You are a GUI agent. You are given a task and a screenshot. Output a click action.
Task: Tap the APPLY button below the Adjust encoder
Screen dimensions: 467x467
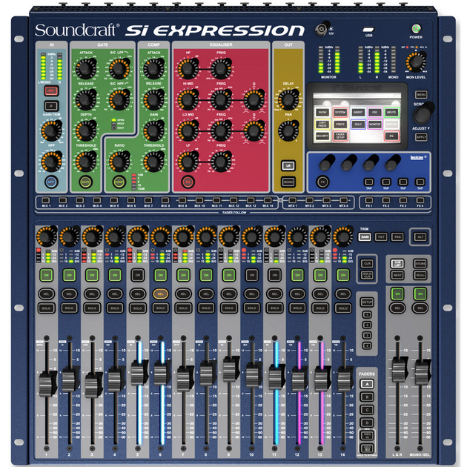(421, 137)
